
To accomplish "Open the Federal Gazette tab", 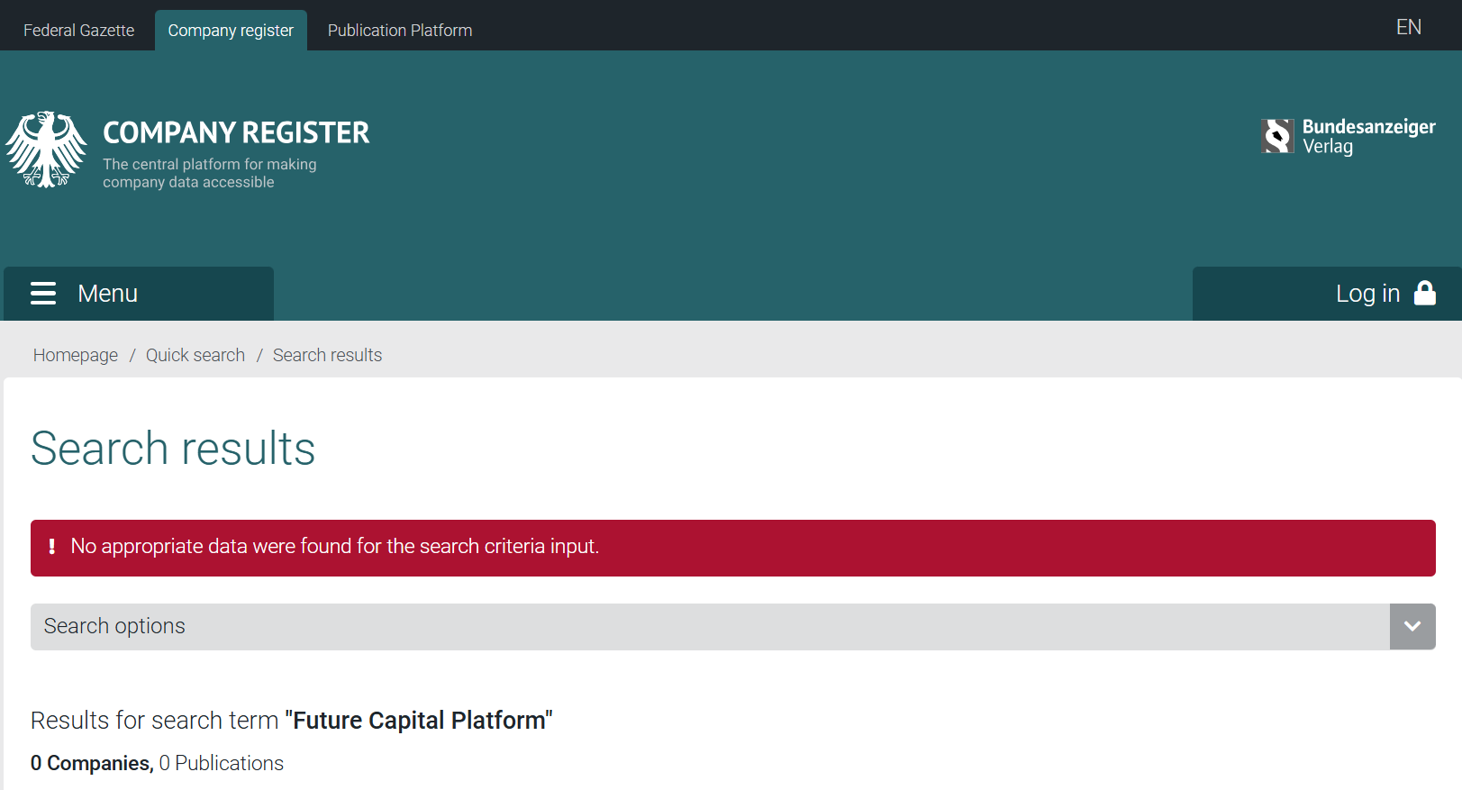I will (78, 31).
